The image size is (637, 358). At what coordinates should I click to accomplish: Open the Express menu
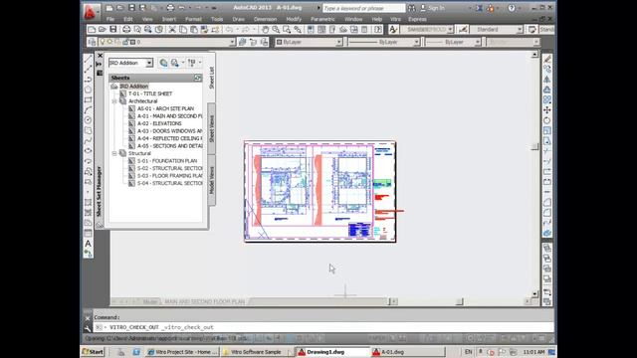(x=417, y=19)
